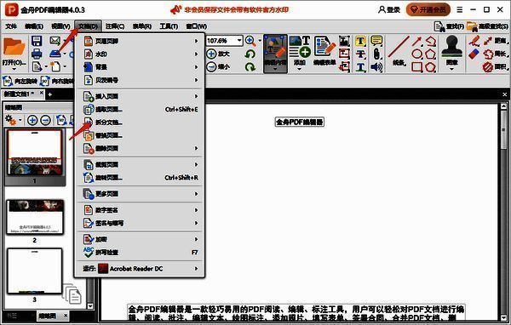Click the 向左旋转 rotate left button
The height and width of the screenshot is (325, 511).
coord(20,81)
